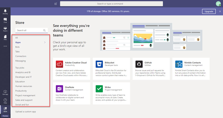Open the Analytics and BI category
Viewport: 223px width, 118px height.
click(x=23, y=72)
